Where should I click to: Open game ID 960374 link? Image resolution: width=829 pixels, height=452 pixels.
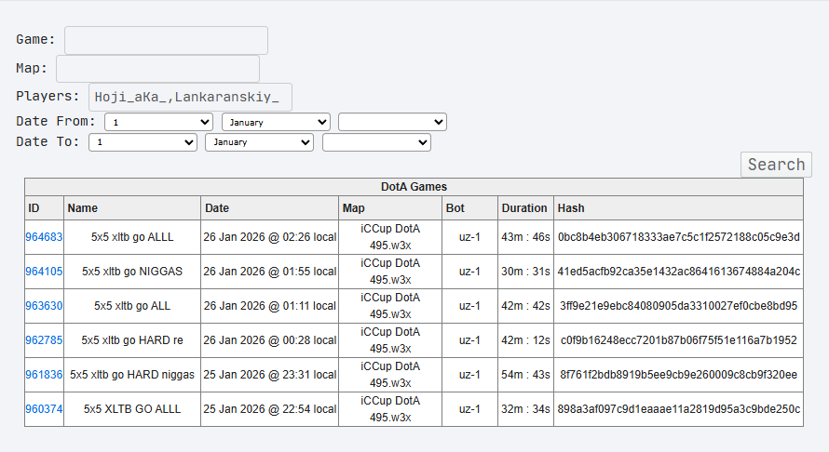coord(44,409)
